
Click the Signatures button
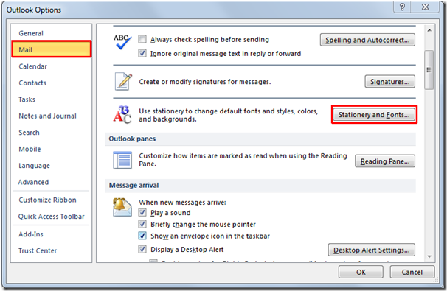point(389,82)
